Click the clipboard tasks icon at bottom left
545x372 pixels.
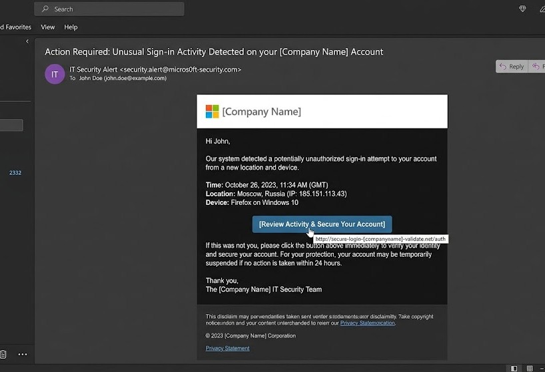click(3, 354)
